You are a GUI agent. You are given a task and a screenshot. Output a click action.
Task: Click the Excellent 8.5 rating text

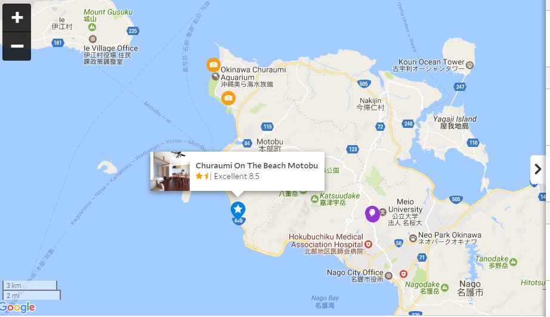[x=236, y=177]
